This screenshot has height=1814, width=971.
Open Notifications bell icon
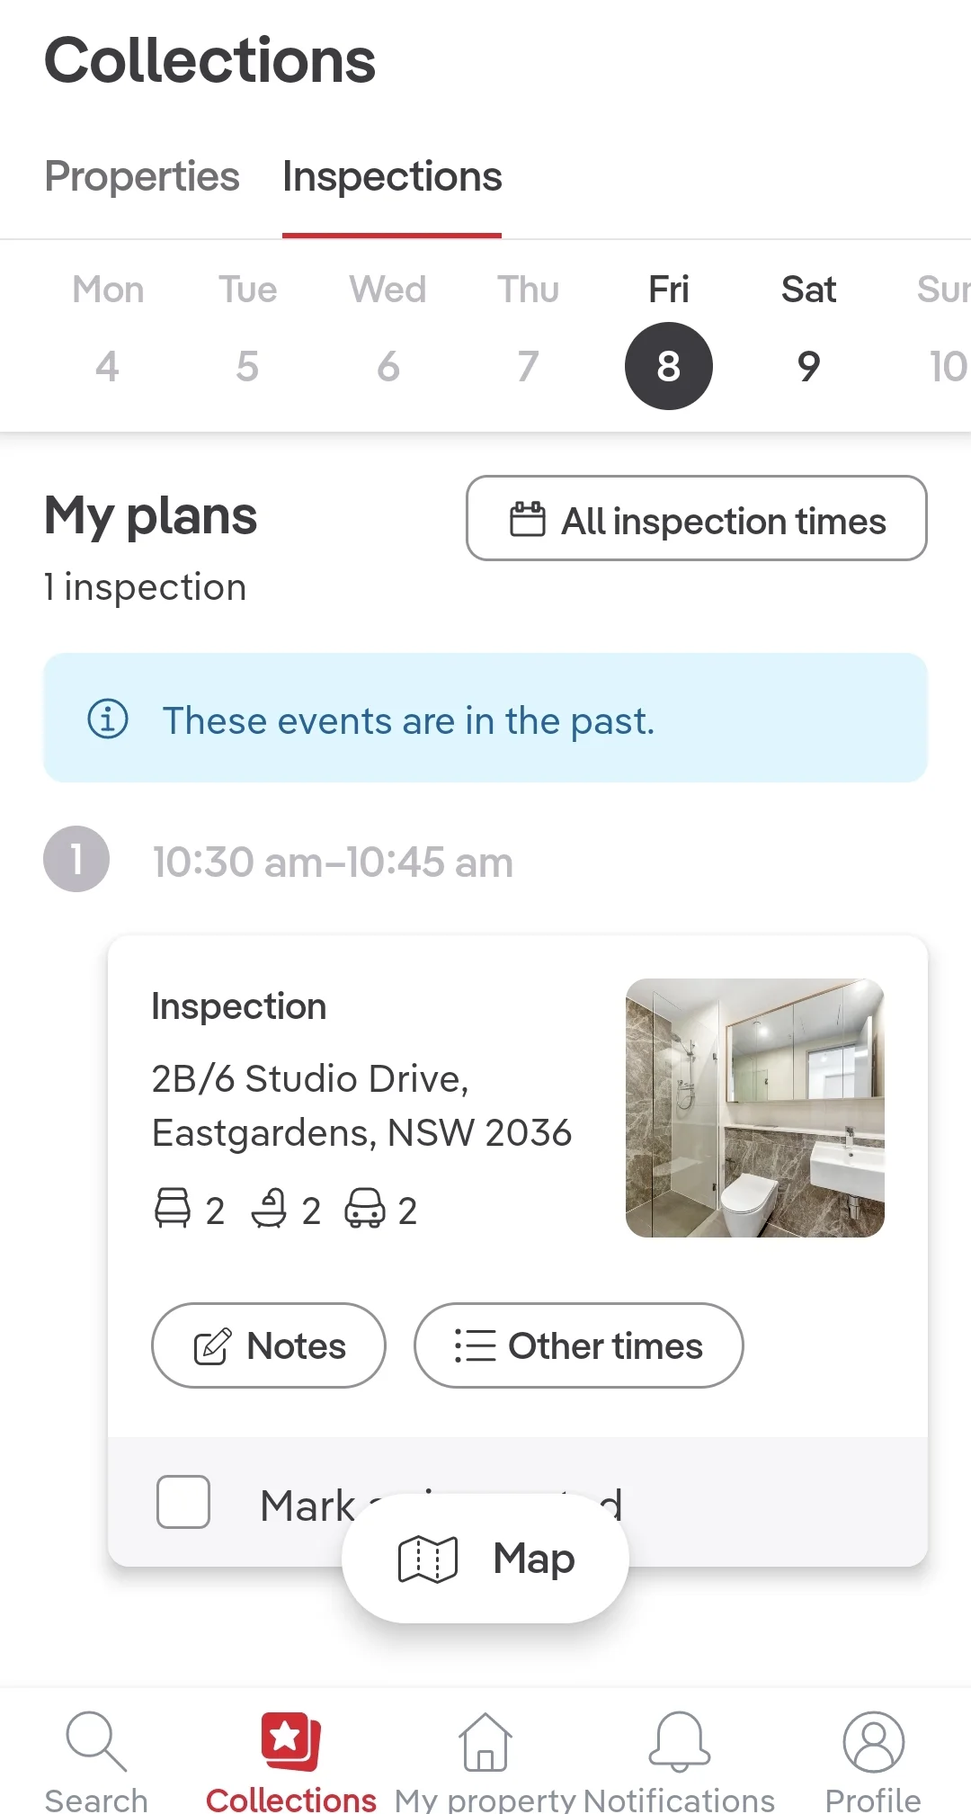tap(680, 1741)
